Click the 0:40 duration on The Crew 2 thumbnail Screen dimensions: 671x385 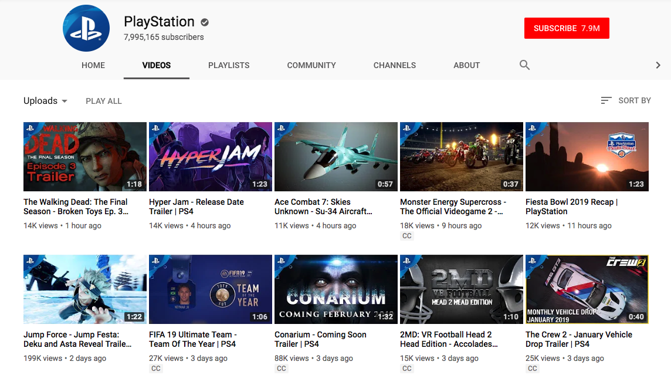point(636,317)
